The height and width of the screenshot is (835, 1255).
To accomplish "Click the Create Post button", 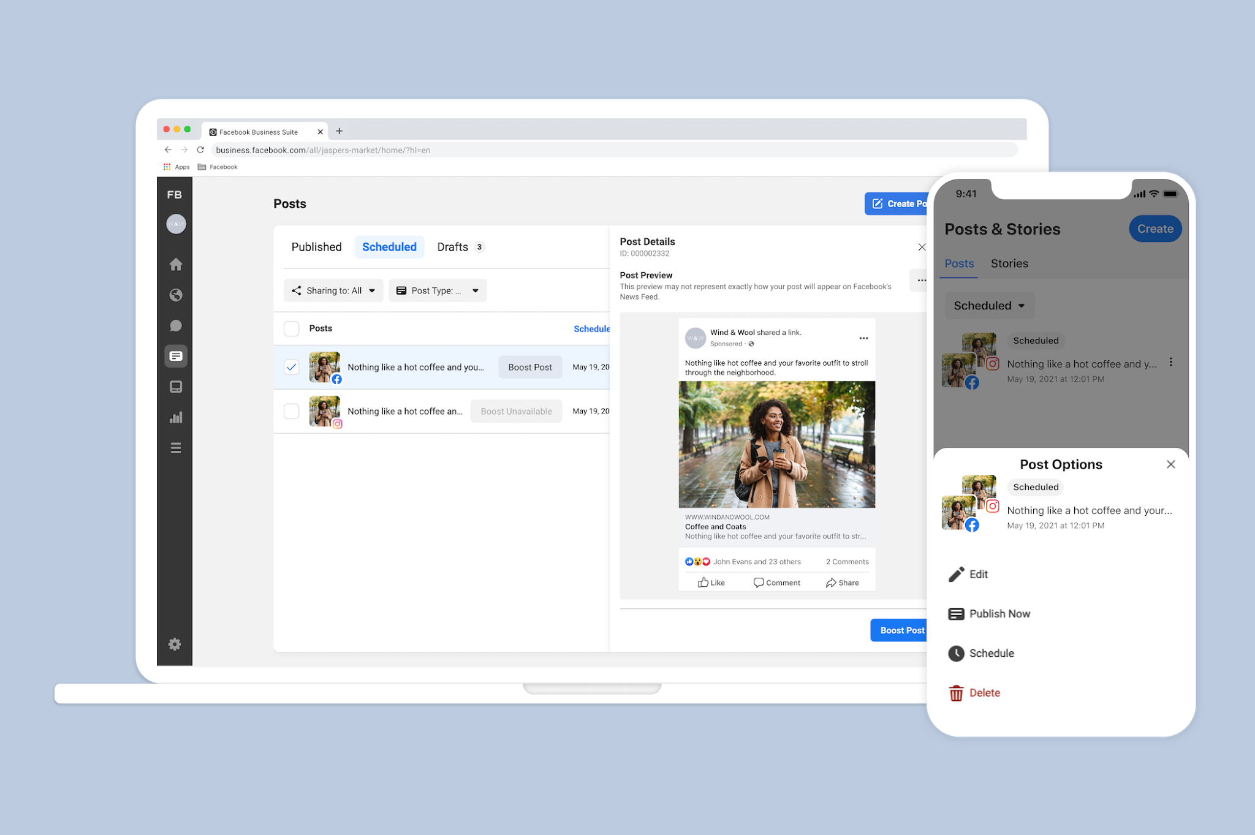I will point(900,203).
